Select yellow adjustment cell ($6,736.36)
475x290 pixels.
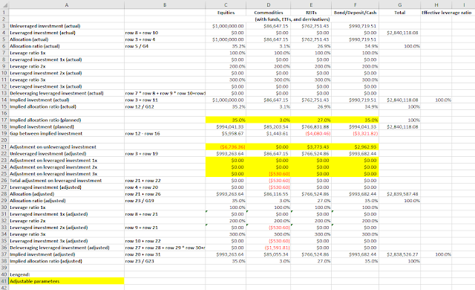[226, 146]
